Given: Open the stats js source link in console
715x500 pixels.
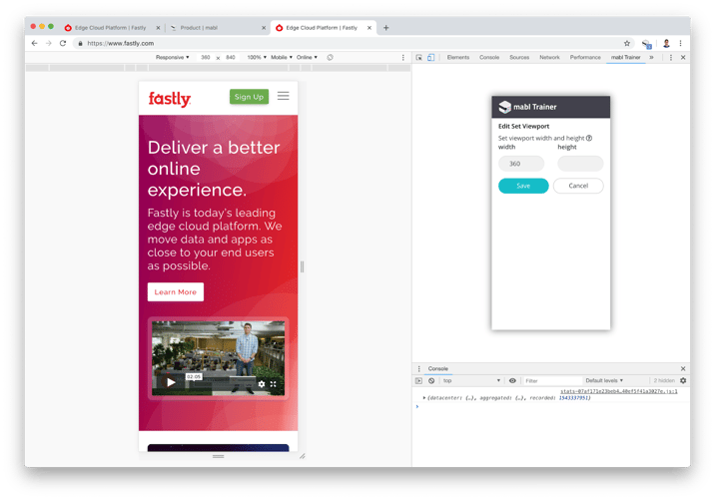Looking at the screenshot, I should (x=619, y=391).
